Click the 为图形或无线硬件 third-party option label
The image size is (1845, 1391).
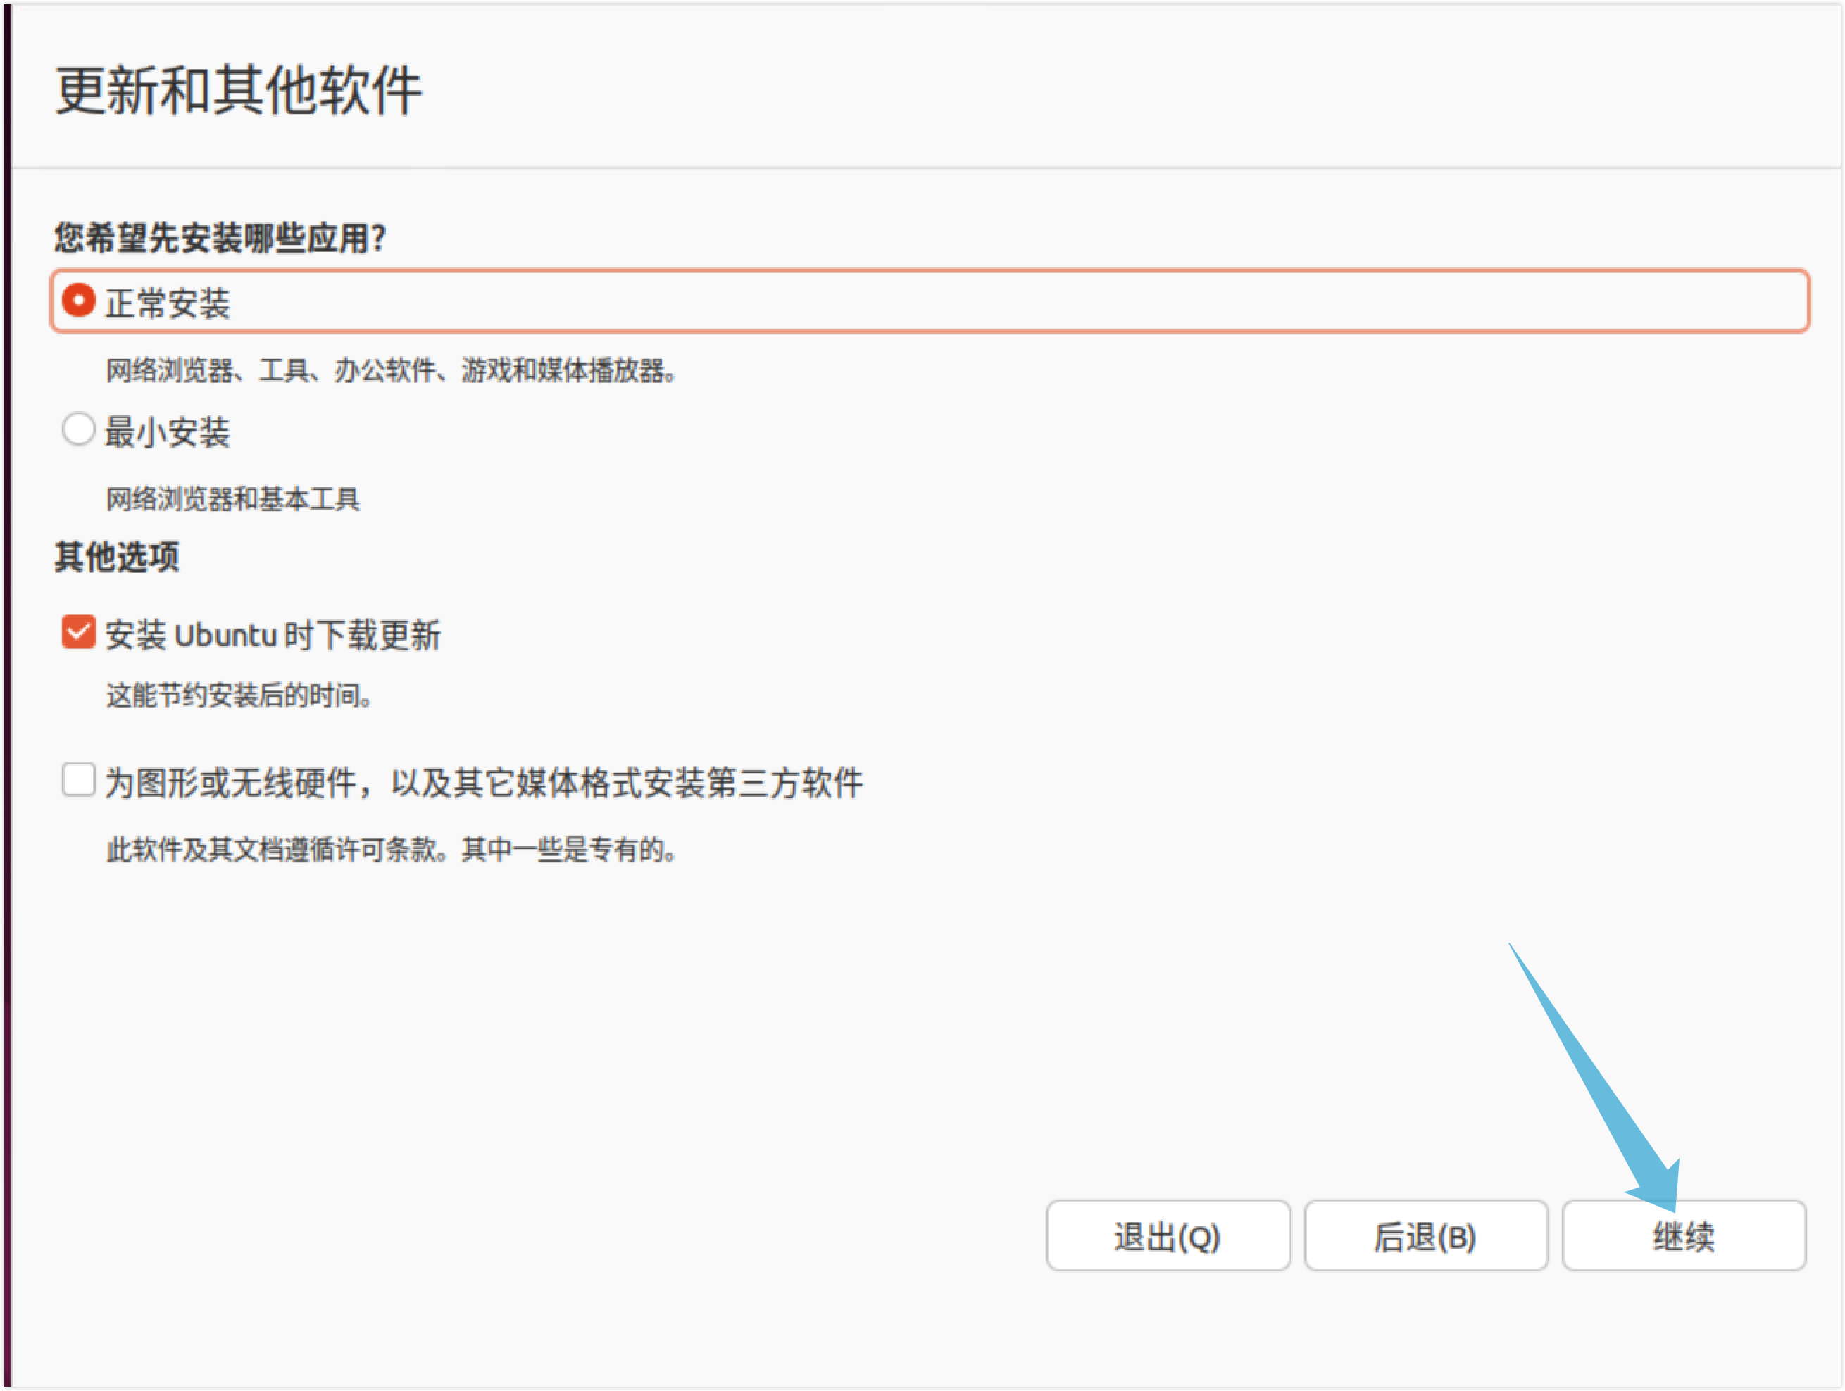coord(484,783)
